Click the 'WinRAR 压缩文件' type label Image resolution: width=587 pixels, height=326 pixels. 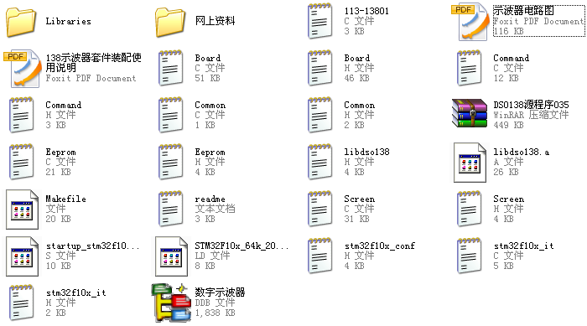coord(531,115)
